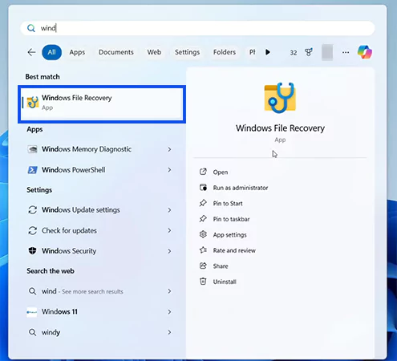397x361 pixels.
Task: Switch to the Folders filter tab
Action: [225, 52]
